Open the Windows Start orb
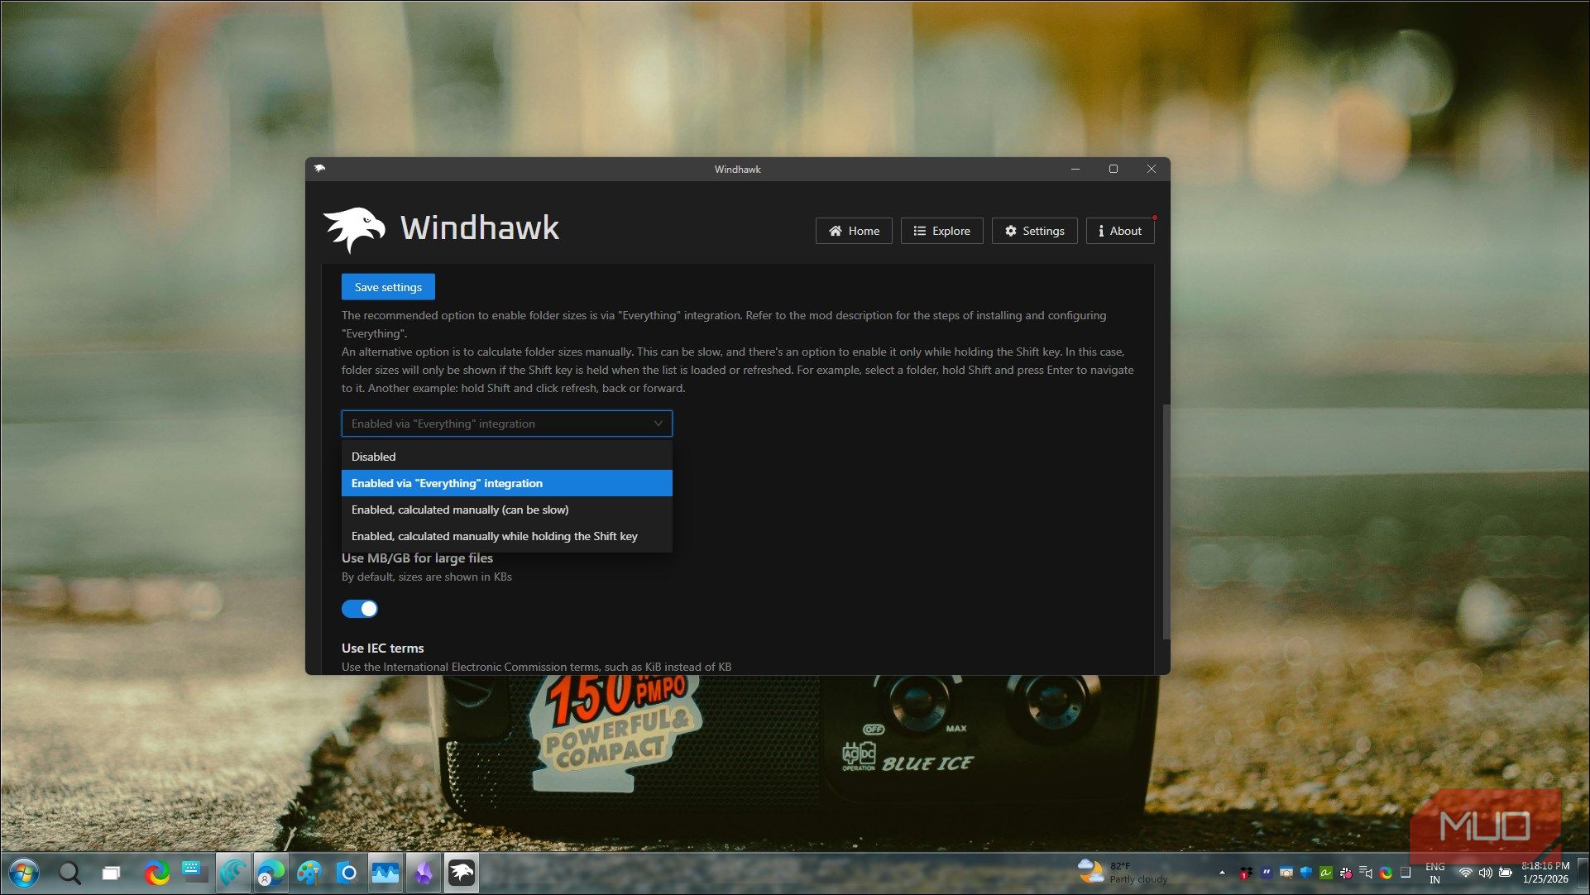This screenshot has height=895, width=1590. (x=24, y=873)
